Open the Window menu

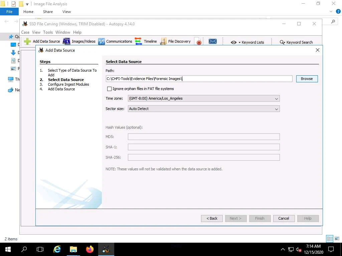point(63,32)
